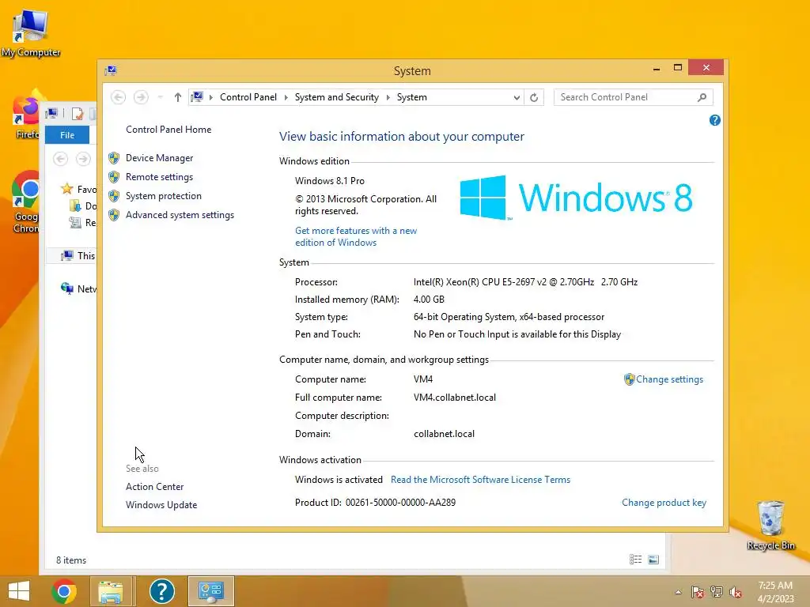Open recent locations dropdown beside Forward arrow
810x607 pixels.
(x=160, y=97)
